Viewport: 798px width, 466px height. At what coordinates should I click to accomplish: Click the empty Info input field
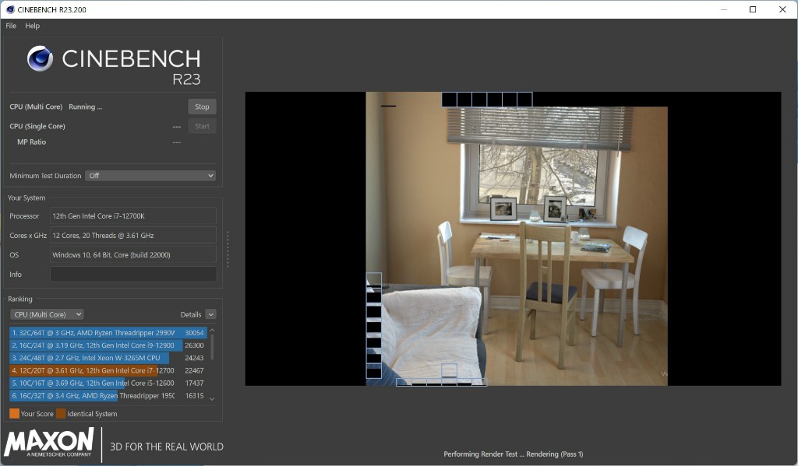click(x=132, y=275)
